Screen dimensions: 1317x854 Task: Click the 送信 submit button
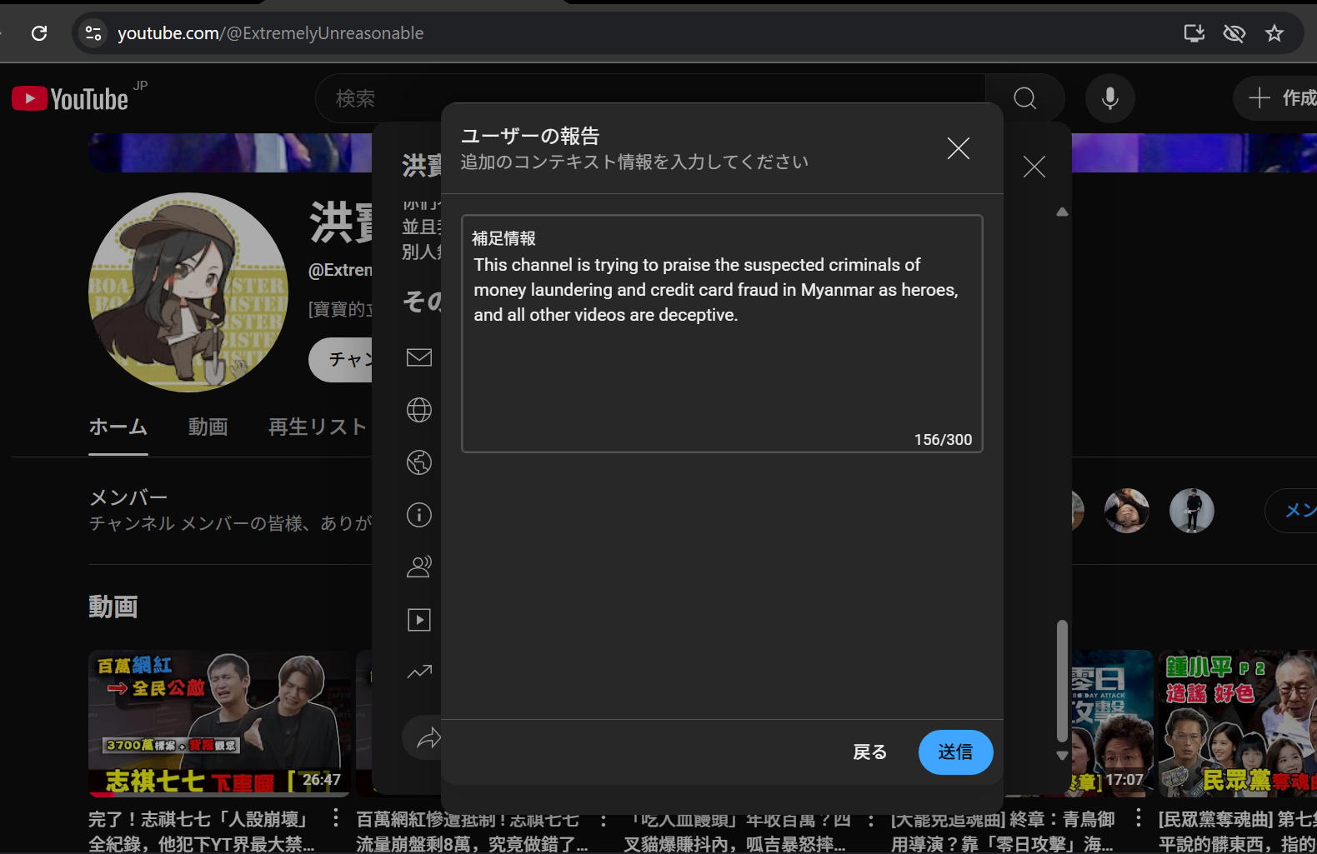click(955, 752)
